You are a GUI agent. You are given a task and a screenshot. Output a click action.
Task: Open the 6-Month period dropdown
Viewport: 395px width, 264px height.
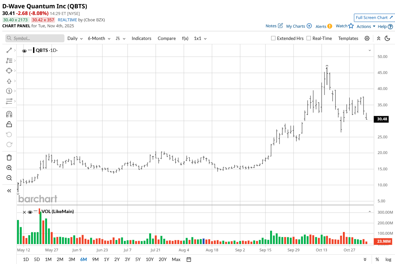coord(99,38)
